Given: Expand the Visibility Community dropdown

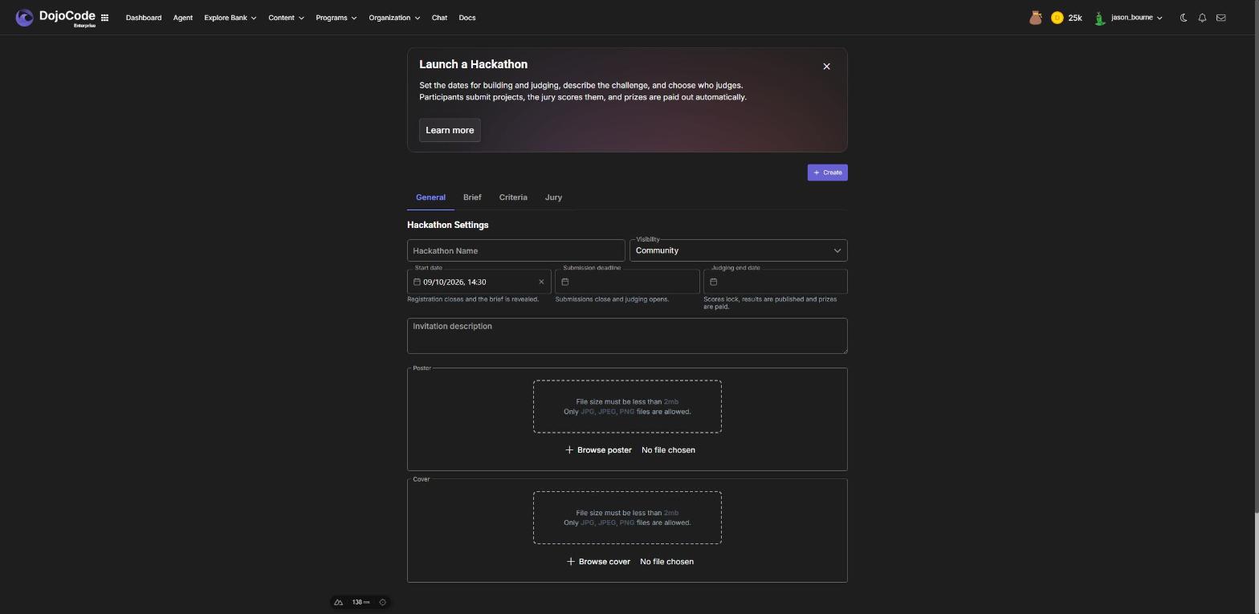Looking at the screenshot, I should click(x=738, y=250).
